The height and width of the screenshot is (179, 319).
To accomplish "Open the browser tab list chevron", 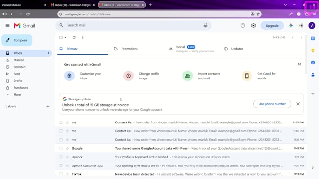I will pos(285,5).
